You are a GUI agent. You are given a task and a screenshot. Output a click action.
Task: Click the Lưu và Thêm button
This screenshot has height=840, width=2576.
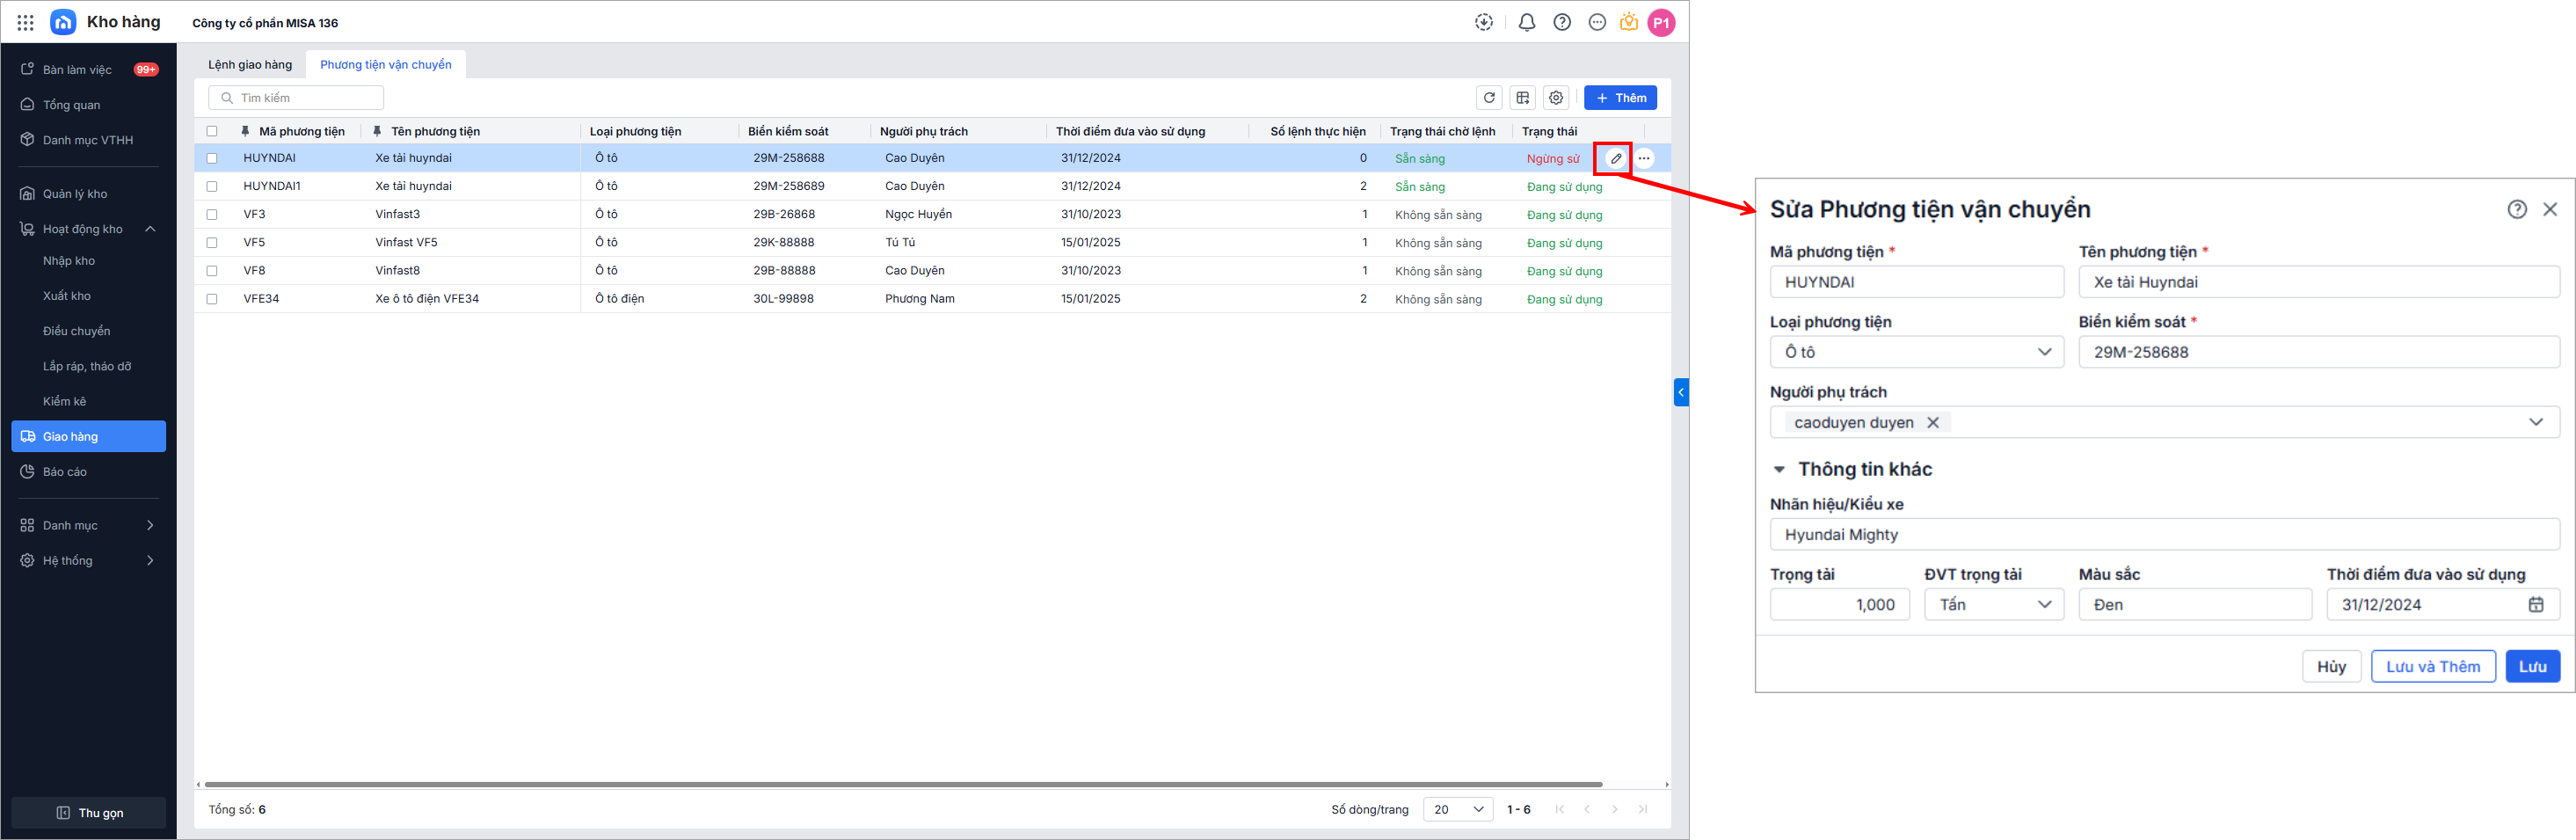point(2432,667)
